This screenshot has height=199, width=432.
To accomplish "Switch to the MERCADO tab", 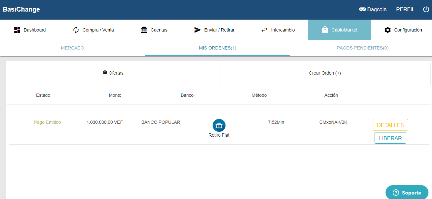I will [73, 48].
